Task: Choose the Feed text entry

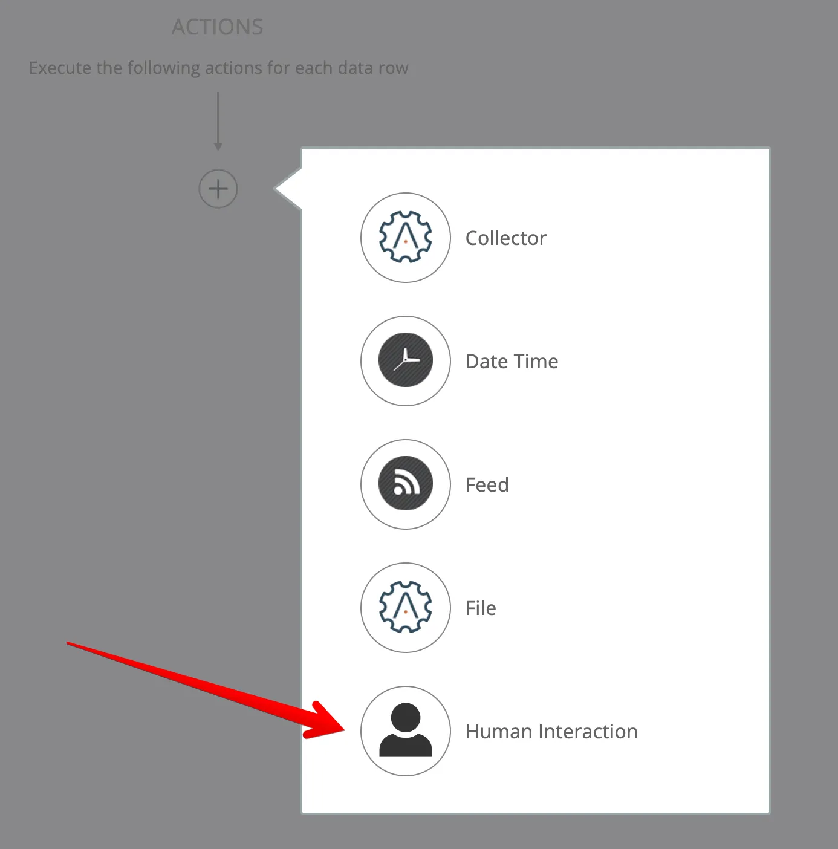Action: (487, 484)
